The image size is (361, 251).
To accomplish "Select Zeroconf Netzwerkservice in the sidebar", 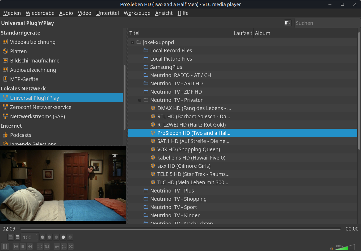I will coord(41,107).
